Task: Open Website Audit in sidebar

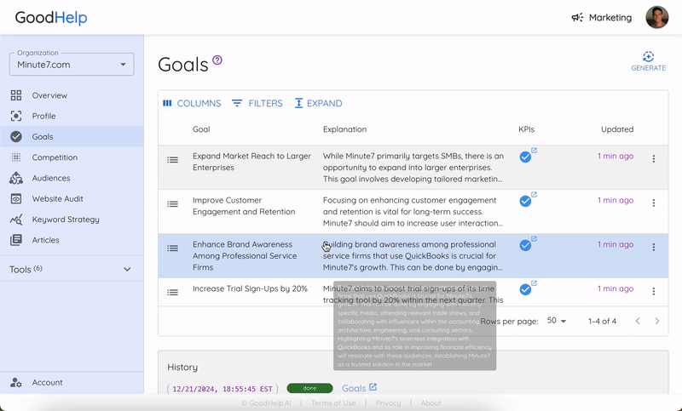Action: coord(57,199)
